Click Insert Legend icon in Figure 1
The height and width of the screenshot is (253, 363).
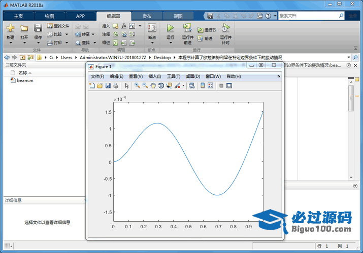tap(210, 86)
